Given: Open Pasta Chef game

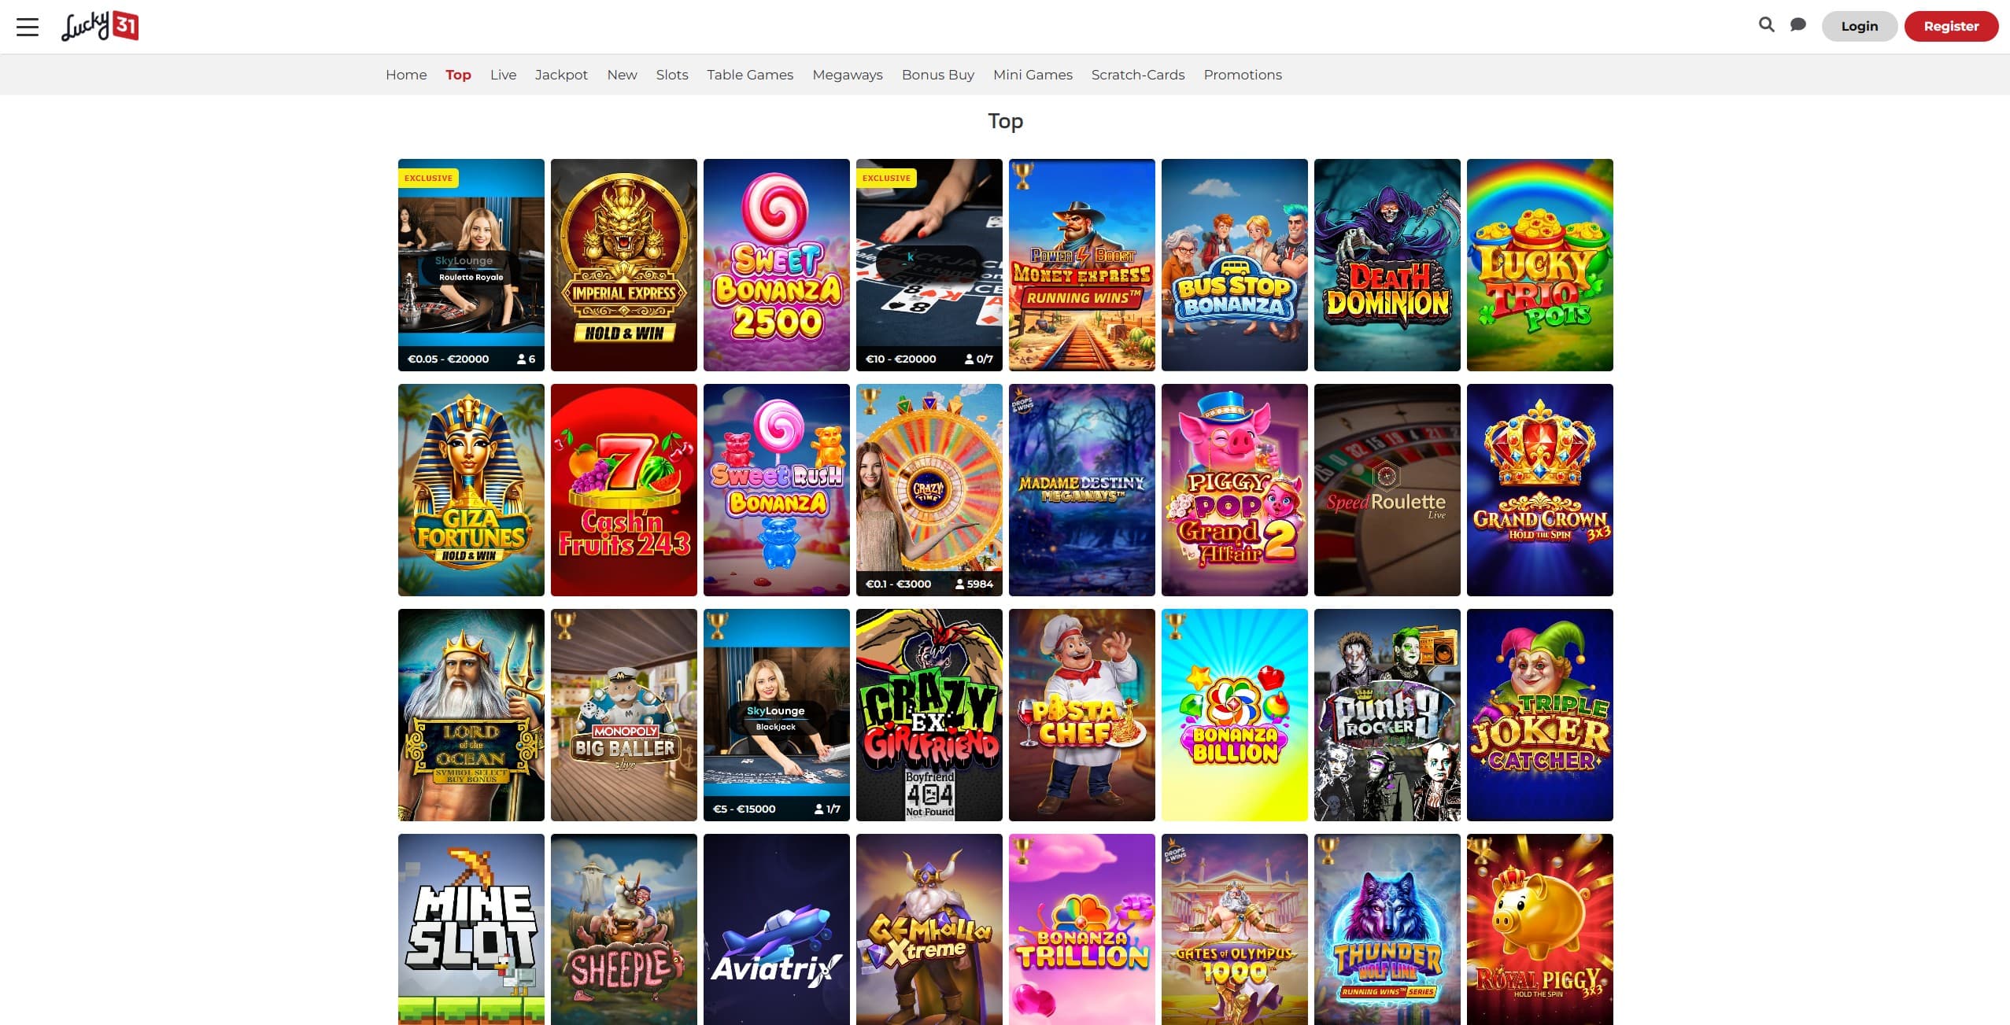Looking at the screenshot, I should point(1082,715).
